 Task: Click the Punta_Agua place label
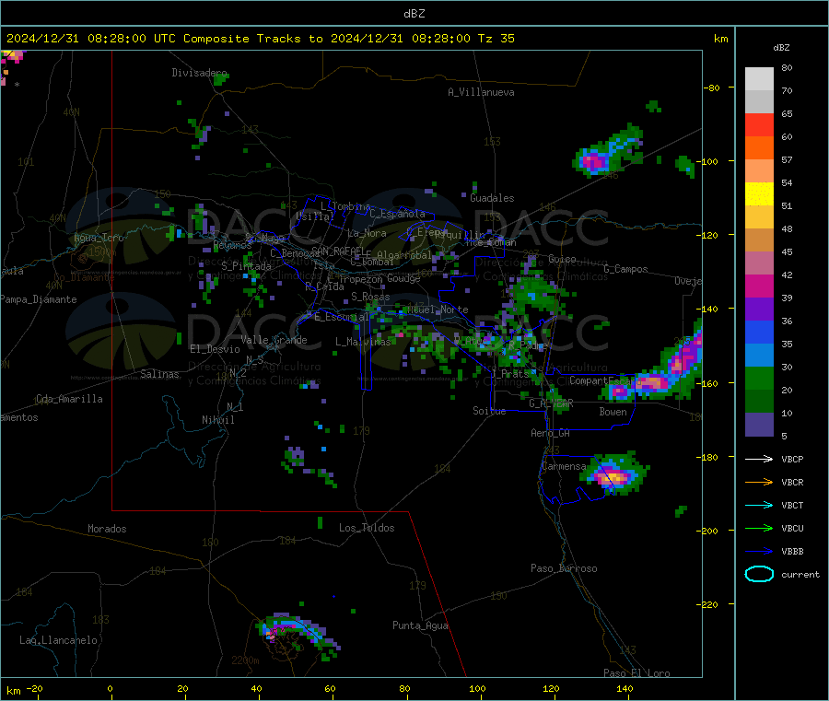[420, 625]
